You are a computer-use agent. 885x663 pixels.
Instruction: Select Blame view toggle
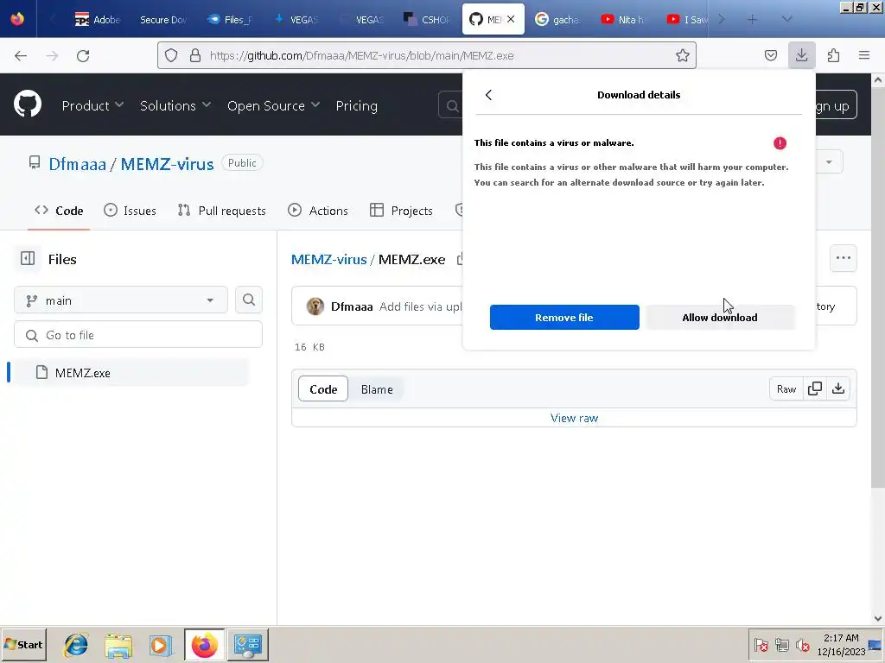pyautogui.click(x=377, y=389)
